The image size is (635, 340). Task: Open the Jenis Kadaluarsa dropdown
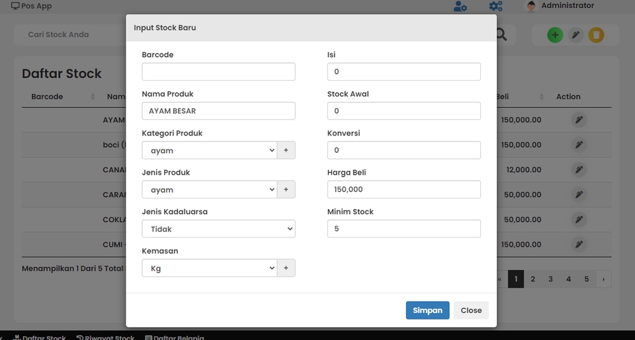point(218,229)
